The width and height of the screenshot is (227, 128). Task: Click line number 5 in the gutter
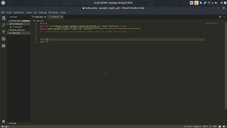(x=36, y=34)
